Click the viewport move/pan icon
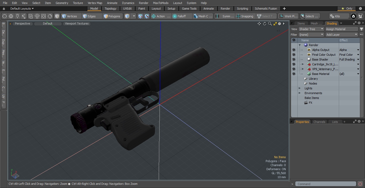Screen dimensions: 365x188 click(x=259, y=24)
